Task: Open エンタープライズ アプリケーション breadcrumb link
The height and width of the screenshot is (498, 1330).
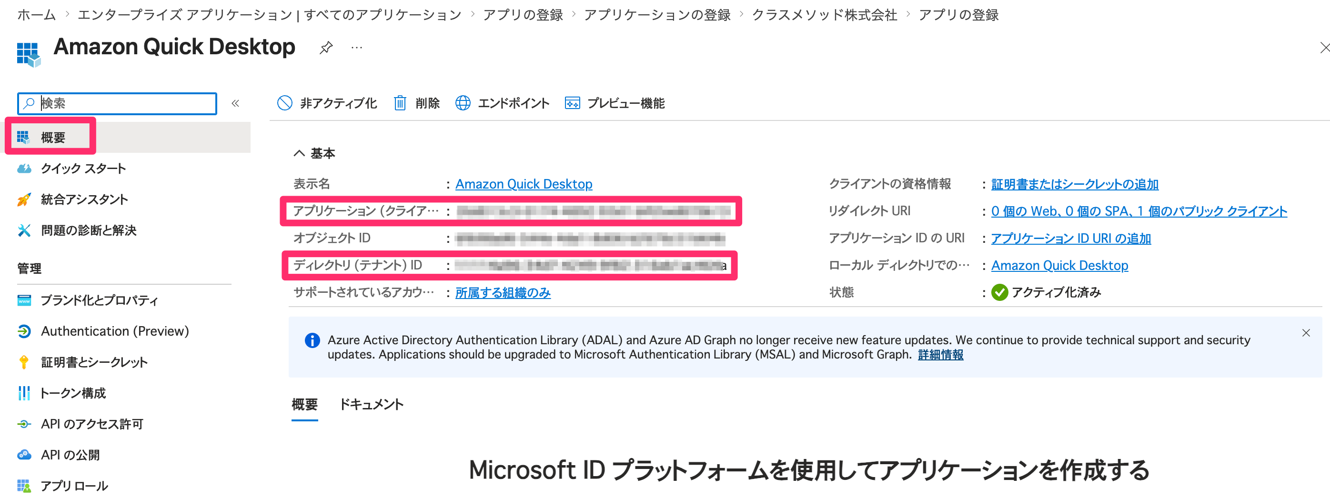Action: click(x=270, y=14)
